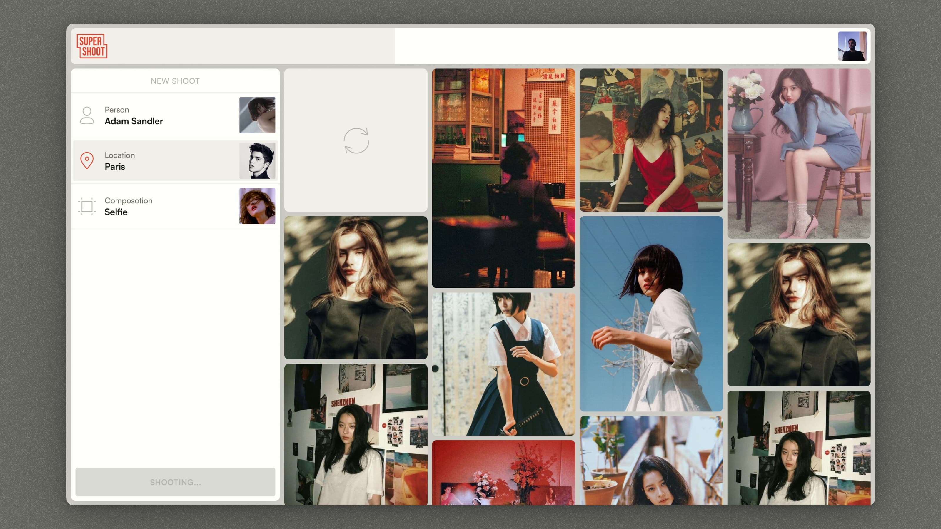Viewport: 941px width, 529px height.
Task: Click the Person silhouette icon
Action: (87, 115)
